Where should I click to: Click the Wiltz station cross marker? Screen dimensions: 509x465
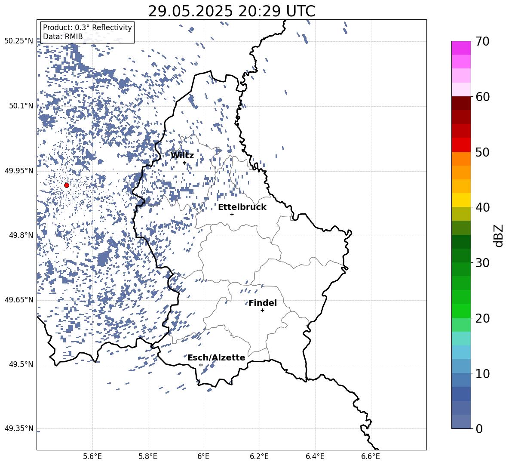(185, 163)
